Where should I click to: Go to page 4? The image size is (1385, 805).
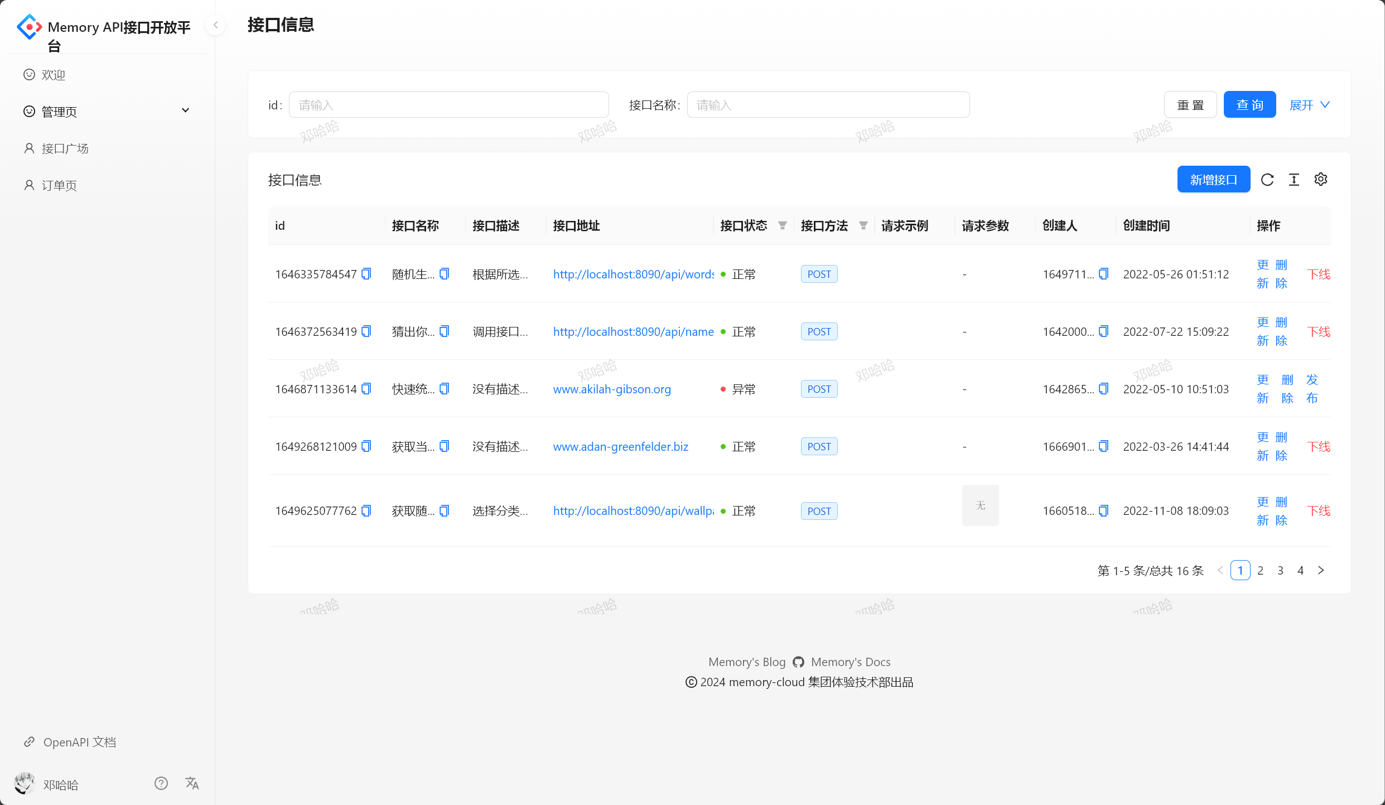(1301, 570)
